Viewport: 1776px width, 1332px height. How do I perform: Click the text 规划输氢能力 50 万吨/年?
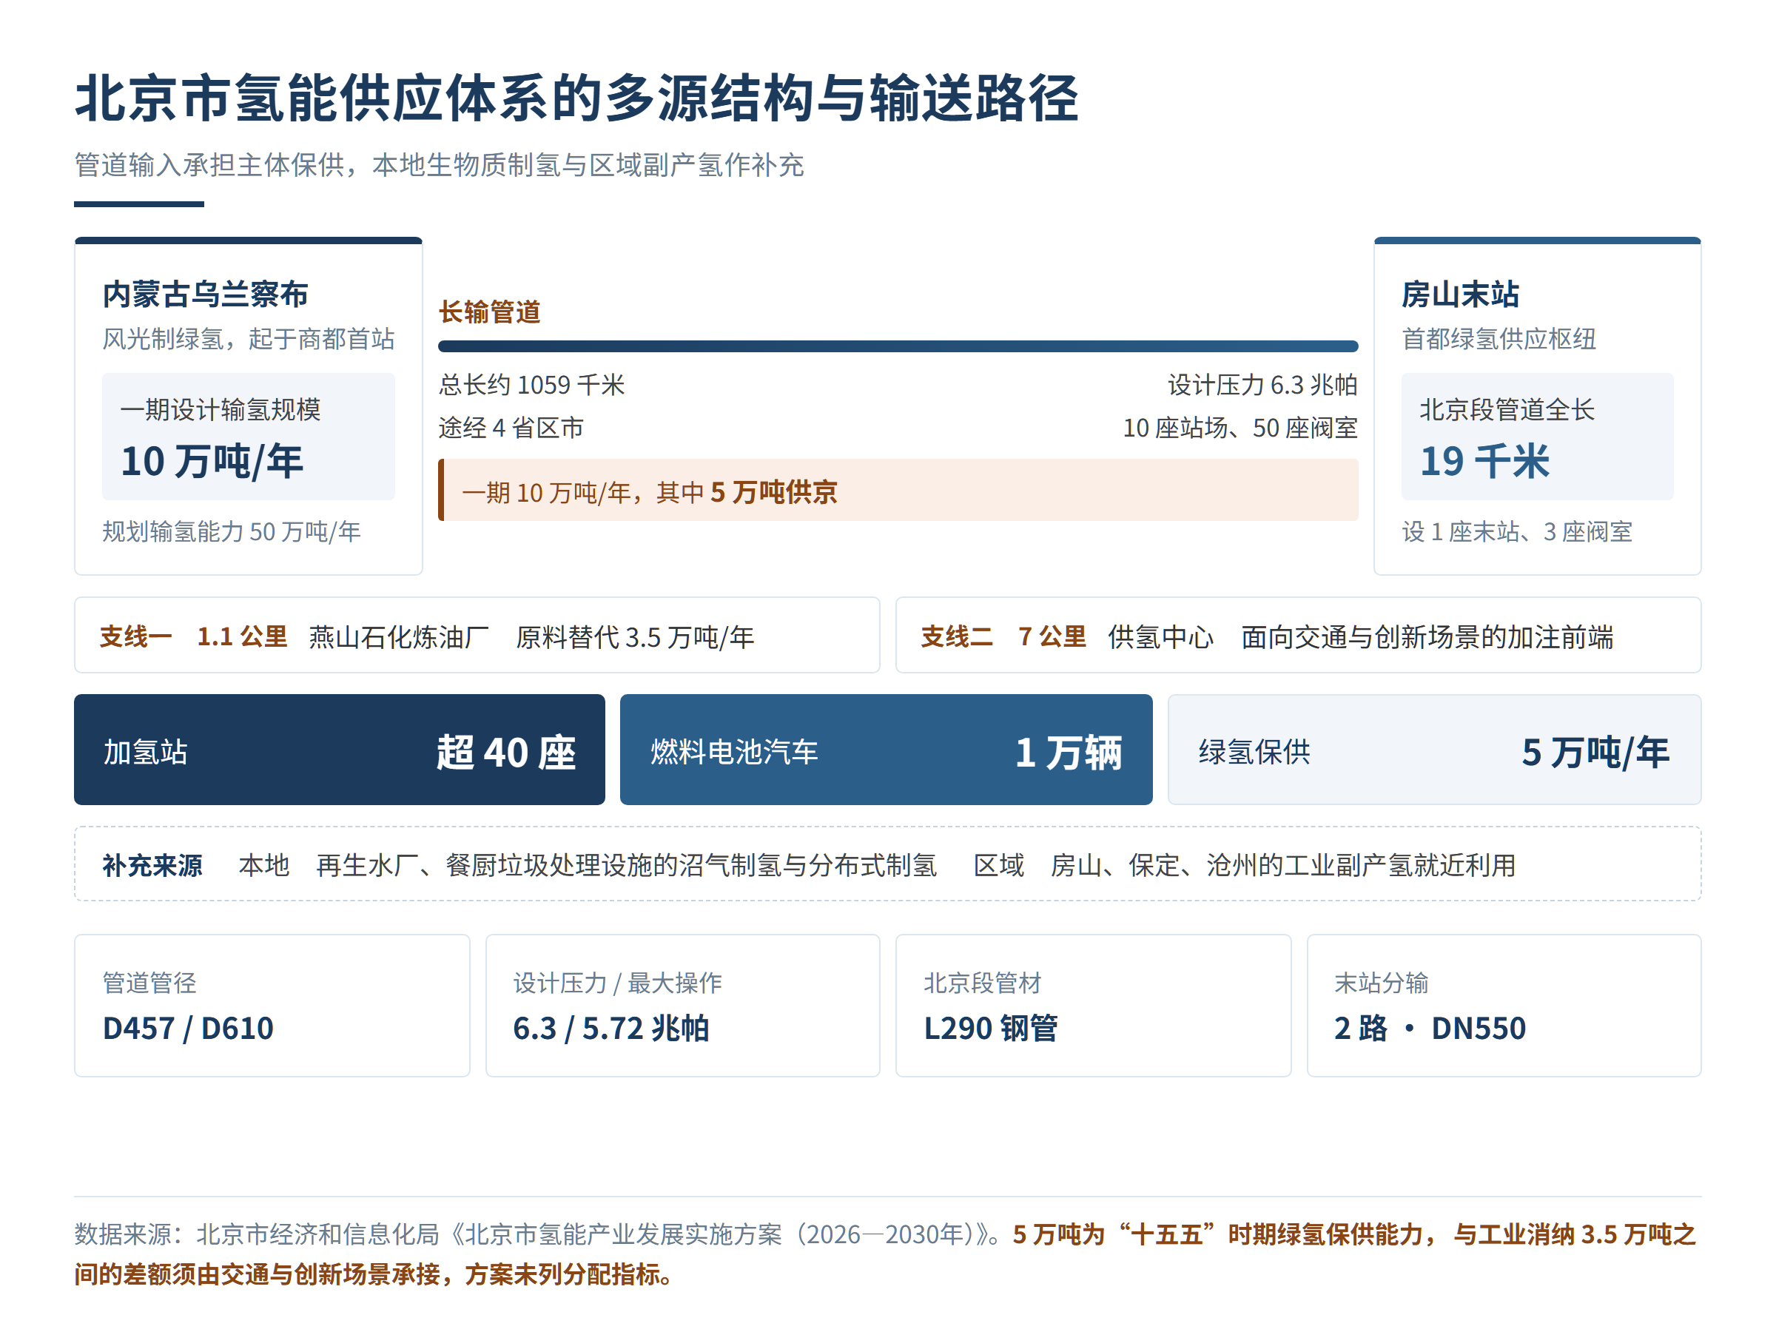pyautogui.click(x=231, y=531)
